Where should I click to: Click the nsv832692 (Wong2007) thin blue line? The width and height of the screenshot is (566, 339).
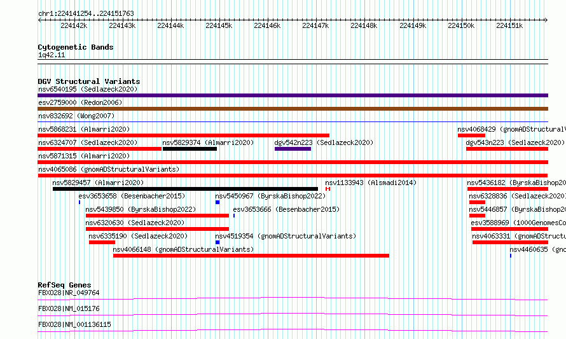(293, 122)
